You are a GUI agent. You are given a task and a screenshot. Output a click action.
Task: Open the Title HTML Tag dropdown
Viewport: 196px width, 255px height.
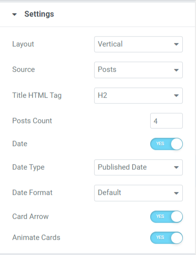click(x=138, y=96)
